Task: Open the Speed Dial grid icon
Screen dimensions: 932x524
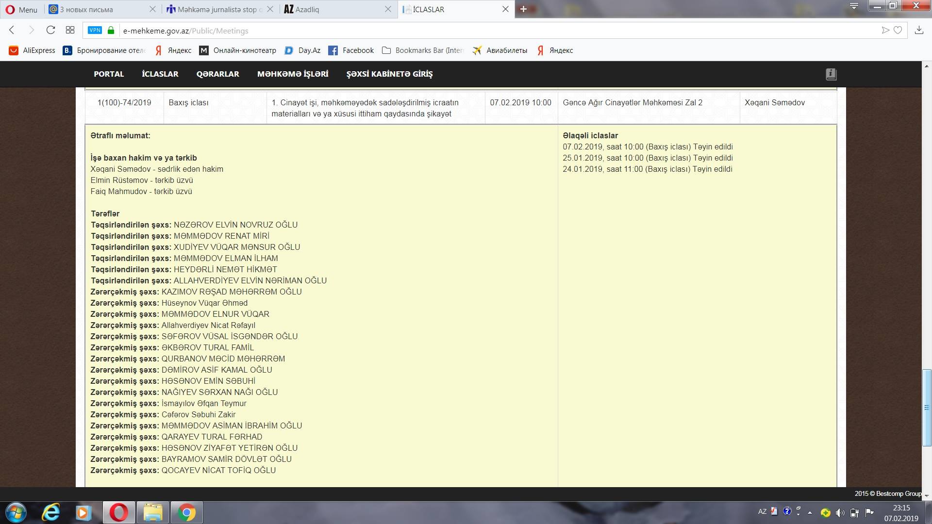Action: pos(70,30)
